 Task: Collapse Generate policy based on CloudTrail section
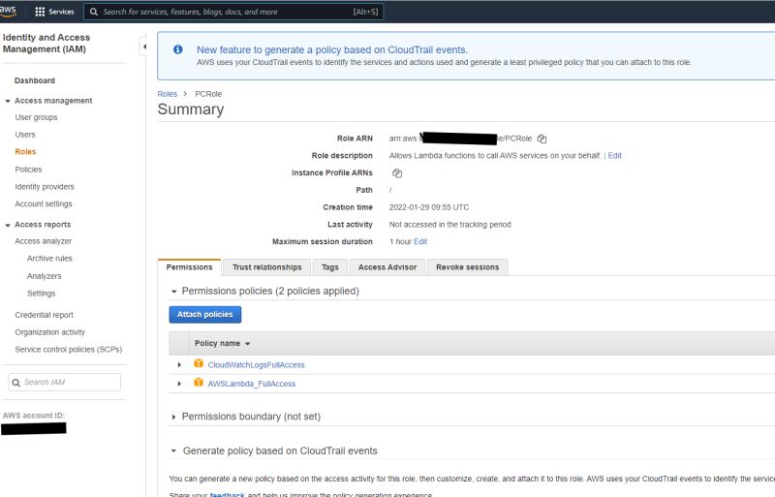(x=173, y=451)
